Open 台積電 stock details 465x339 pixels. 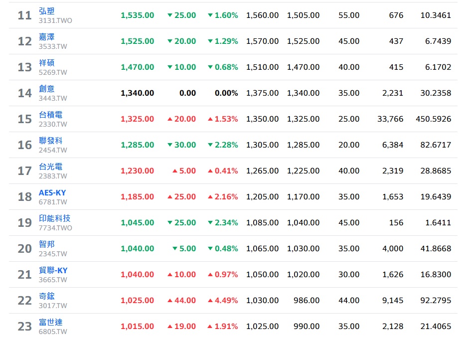click(51, 115)
